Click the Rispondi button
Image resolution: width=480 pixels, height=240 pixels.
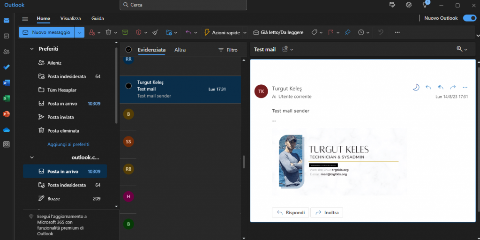click(290, 212)
